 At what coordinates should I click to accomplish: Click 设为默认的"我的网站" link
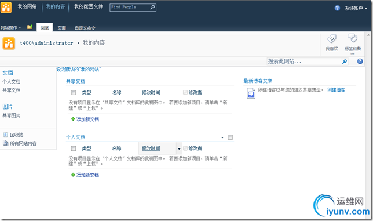[79, 69]
